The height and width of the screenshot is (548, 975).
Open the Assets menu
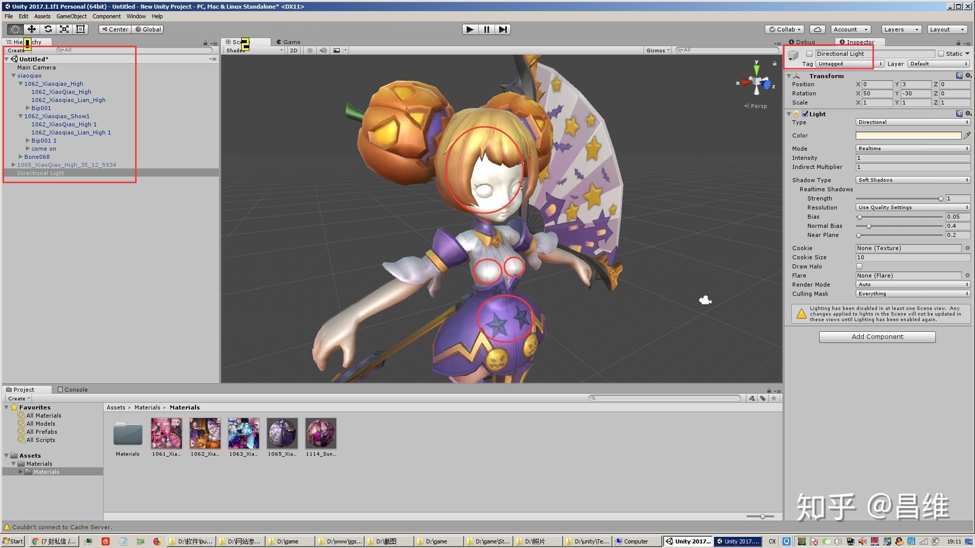42,16
